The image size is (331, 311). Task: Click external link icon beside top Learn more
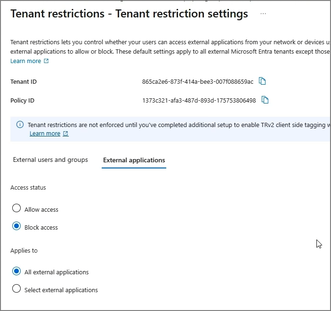46,61
